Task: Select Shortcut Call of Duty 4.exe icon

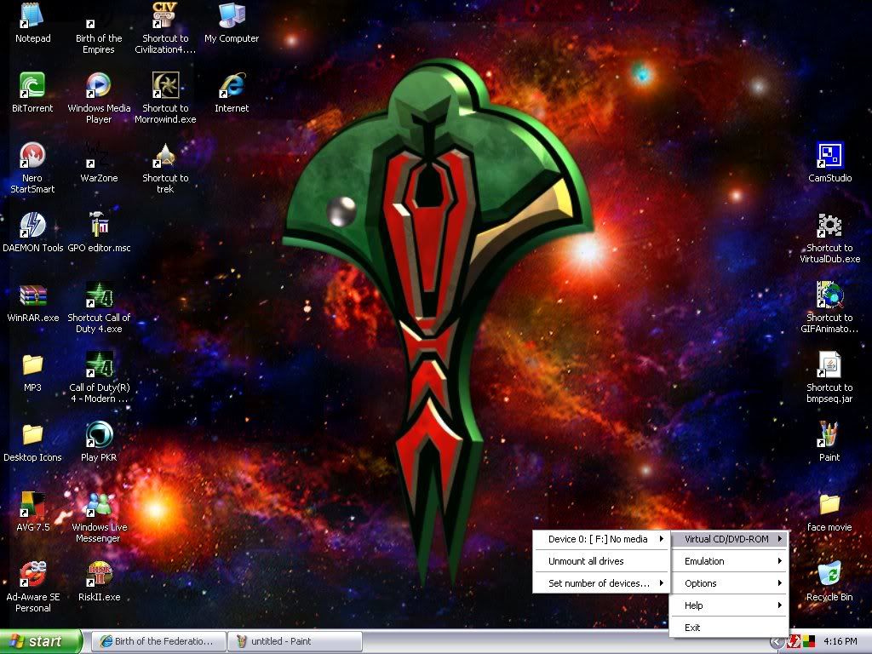Action: [x=99, y=295]
